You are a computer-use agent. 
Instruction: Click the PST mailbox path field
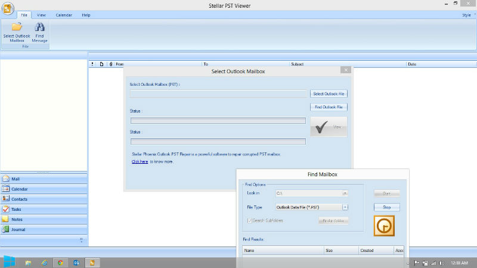coord(218,94)
